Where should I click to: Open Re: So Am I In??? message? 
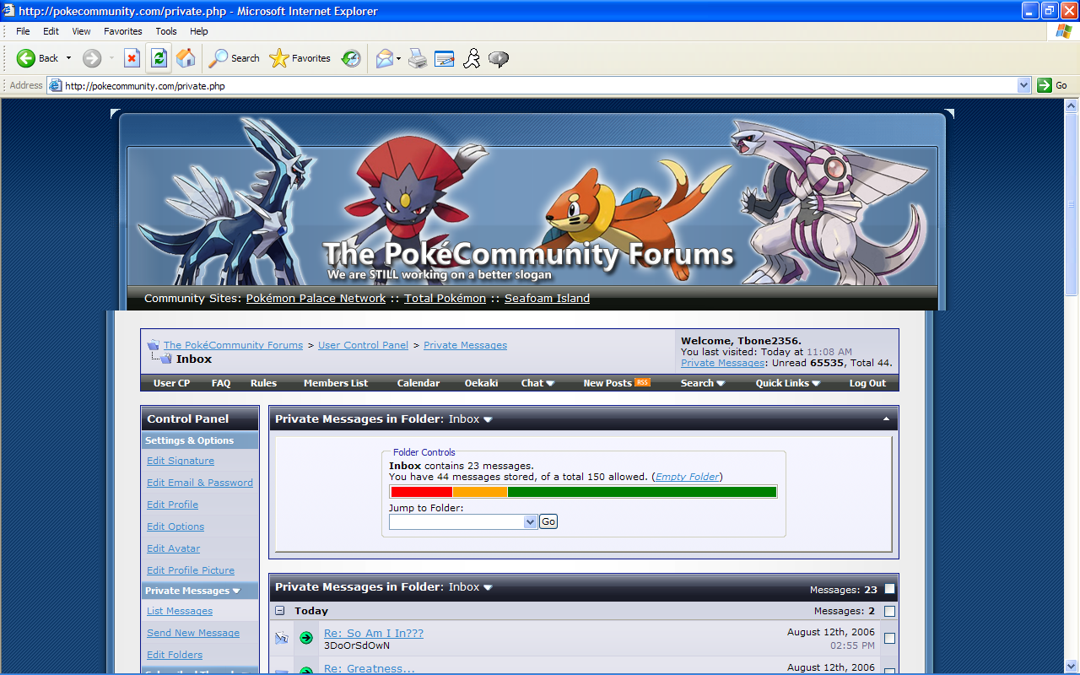coord(374,633)
